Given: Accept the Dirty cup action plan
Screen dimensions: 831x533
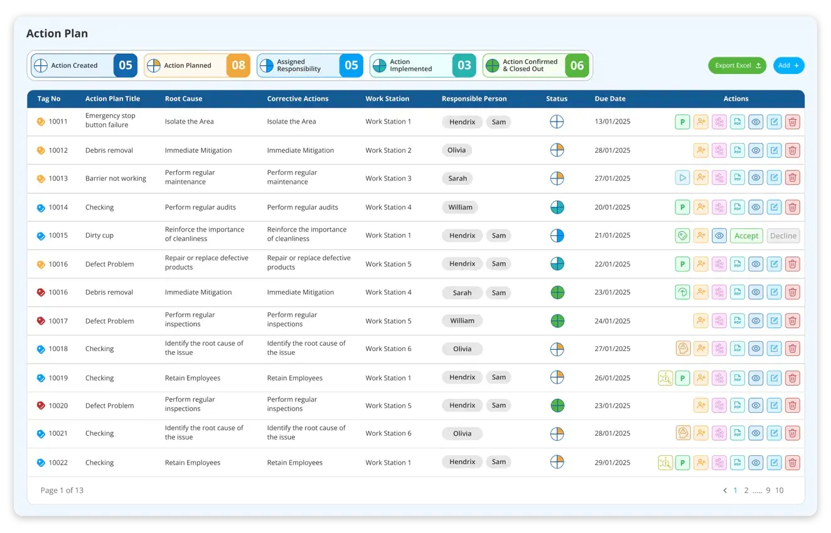Looking at the screenshot, I should [x=746, y=235].
